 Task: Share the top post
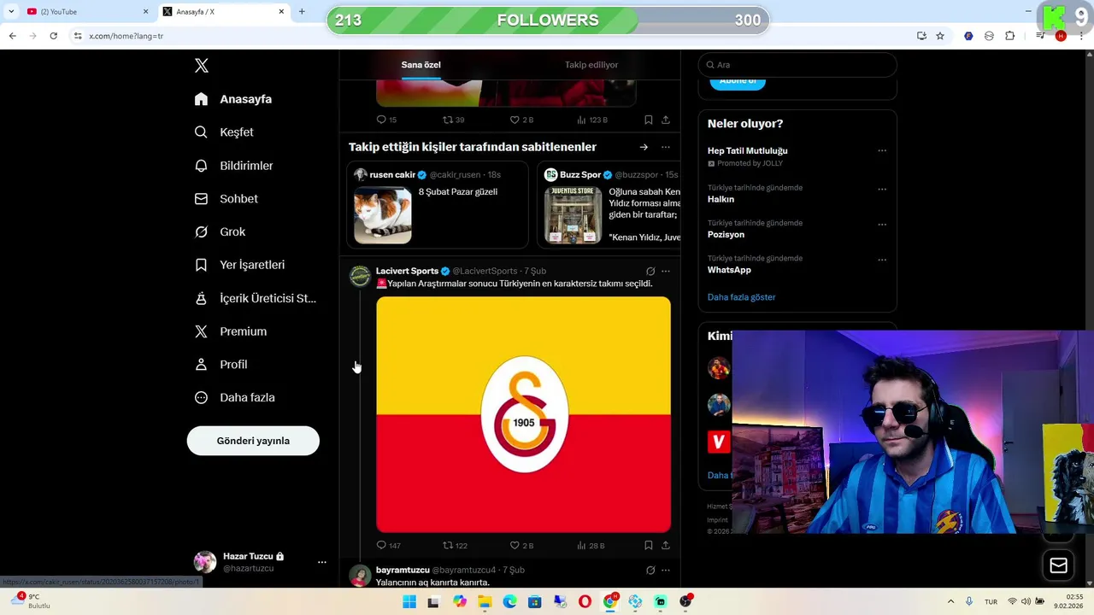point(666,120)
